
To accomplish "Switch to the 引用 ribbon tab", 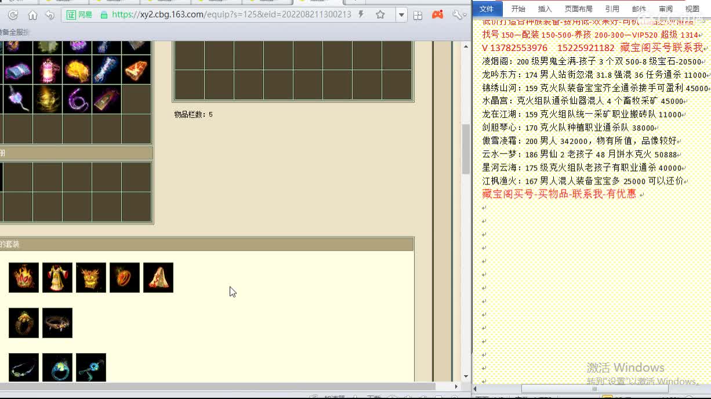I will (x=612, y=9).
